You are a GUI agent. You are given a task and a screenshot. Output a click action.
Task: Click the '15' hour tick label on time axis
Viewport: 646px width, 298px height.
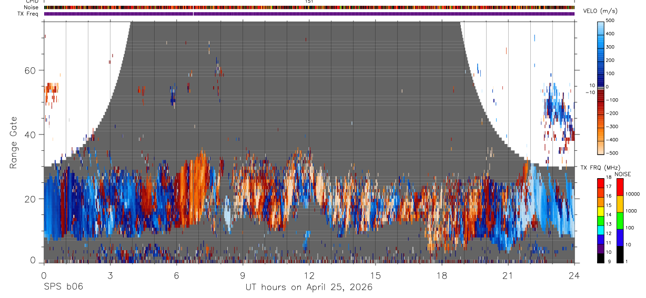tap(376, 275)
